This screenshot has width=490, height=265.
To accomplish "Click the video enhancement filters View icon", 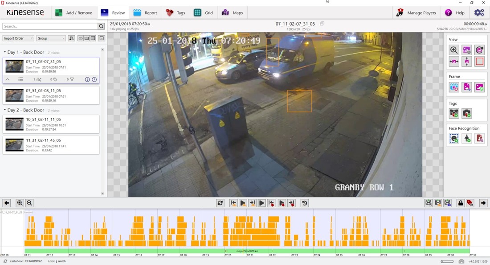I will pos(466,50).
